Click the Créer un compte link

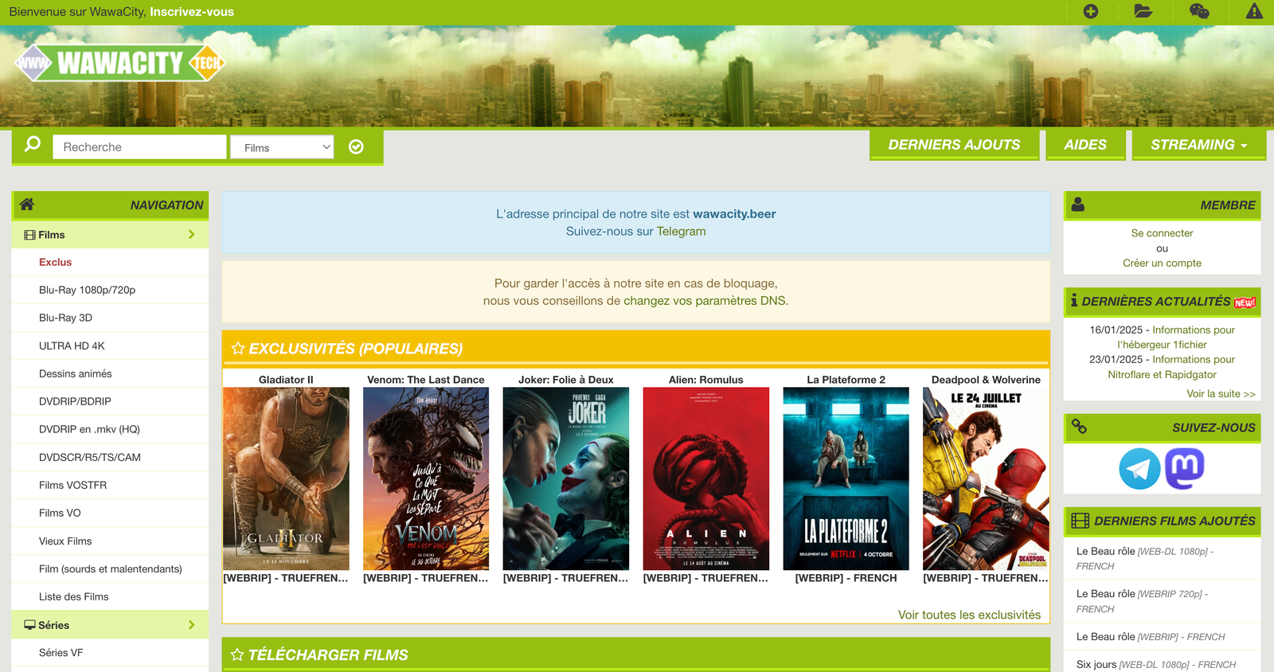pos(1162,263)
